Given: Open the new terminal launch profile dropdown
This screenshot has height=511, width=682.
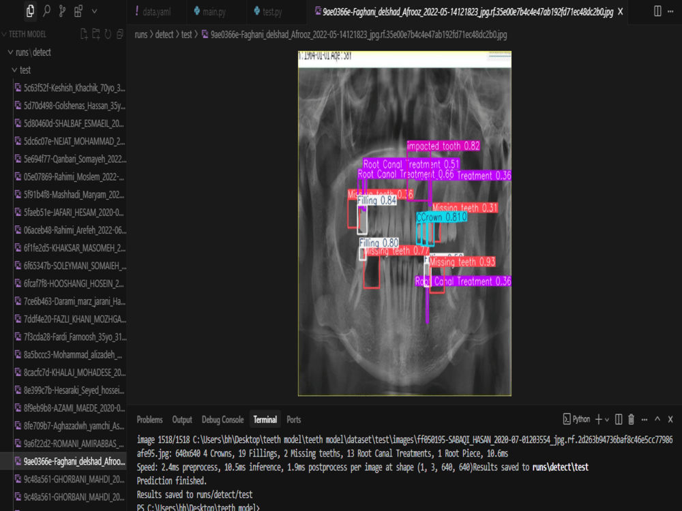Looking at the screenshot, I should point(607,420).
